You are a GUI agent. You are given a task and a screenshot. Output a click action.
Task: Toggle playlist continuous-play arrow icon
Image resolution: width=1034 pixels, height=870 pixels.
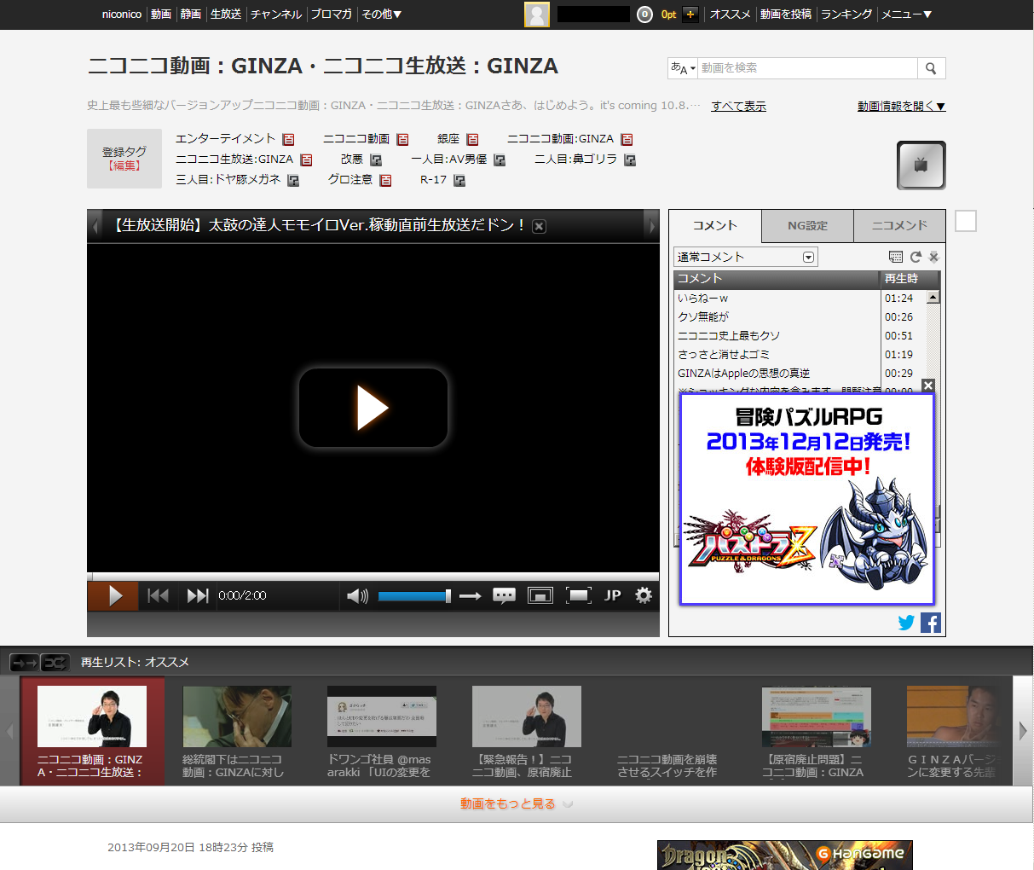pos(24,663)
